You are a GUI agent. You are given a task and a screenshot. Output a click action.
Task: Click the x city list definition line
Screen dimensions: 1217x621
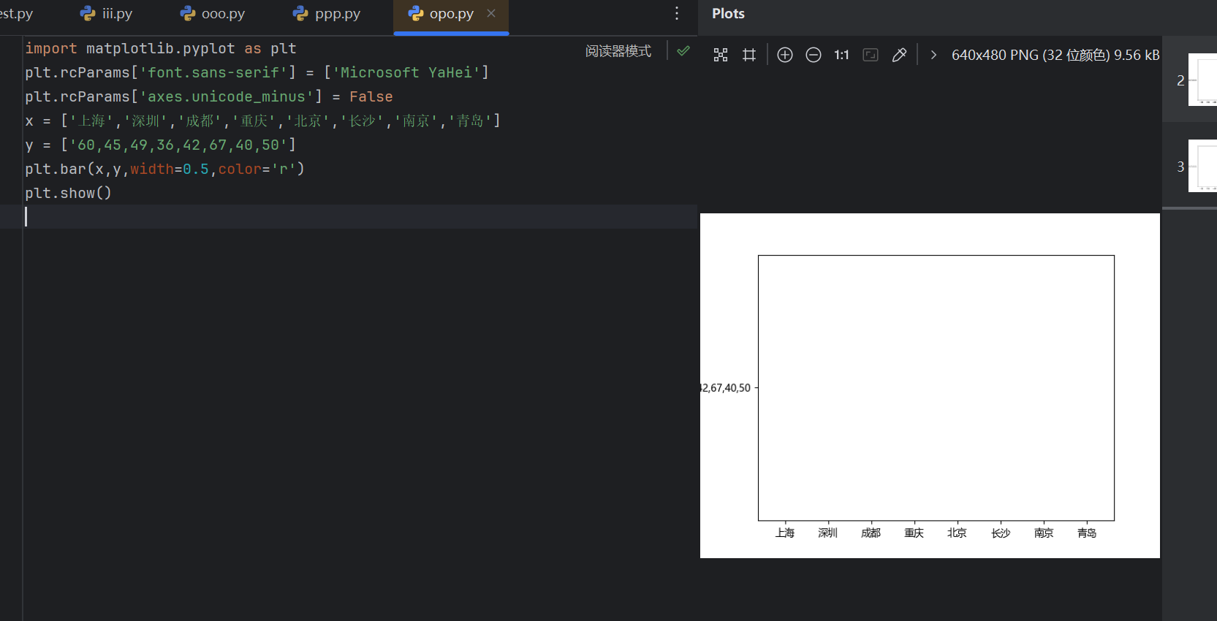[262, 121]
